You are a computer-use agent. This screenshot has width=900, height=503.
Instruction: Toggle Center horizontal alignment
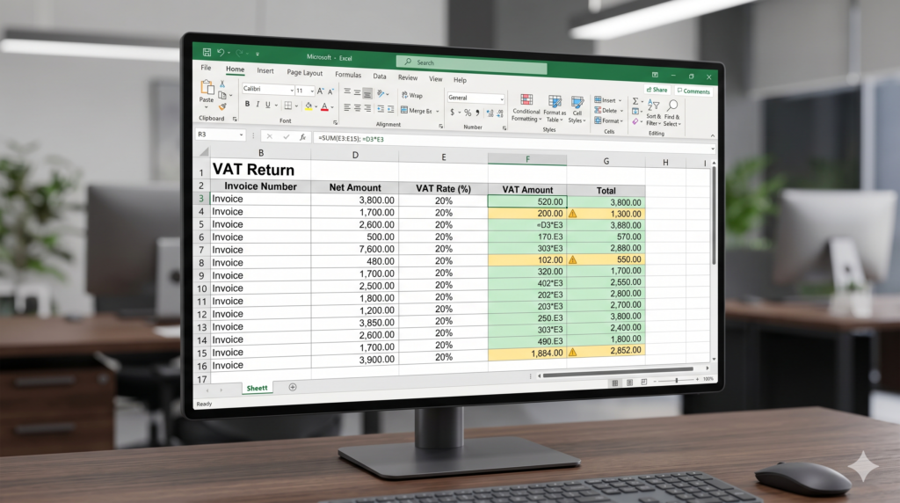[x=357, y=108]
